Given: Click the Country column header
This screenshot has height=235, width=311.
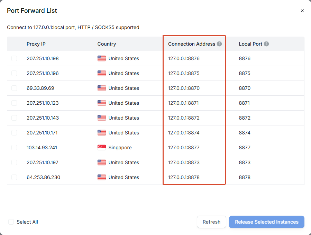Looking at the screenshot, I should coord(107,44).
